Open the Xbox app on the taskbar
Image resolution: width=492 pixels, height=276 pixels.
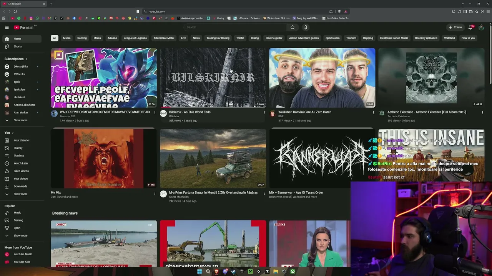coord(293,271)
